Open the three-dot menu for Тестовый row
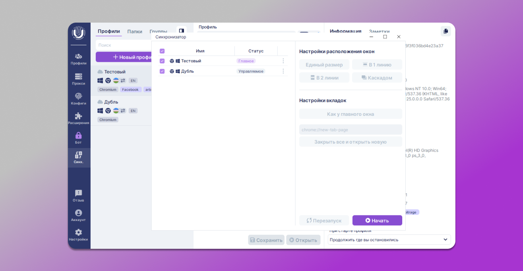Image resolution: width=523 pixels, height=271 pixels. pyautogui.click(x=283, y=61)
